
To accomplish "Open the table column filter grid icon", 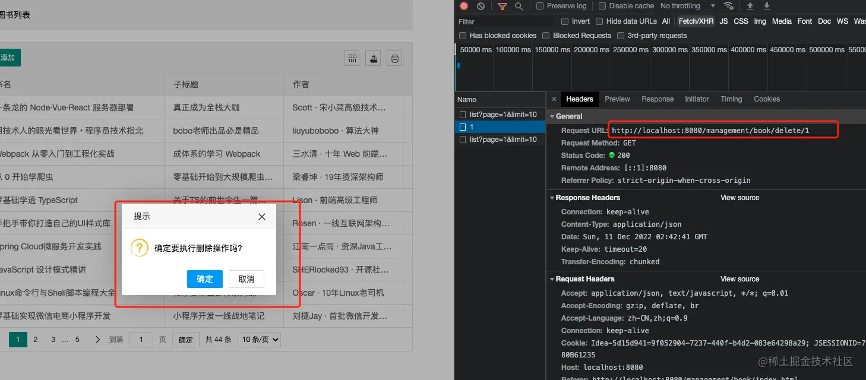I will tap(353, 58).
